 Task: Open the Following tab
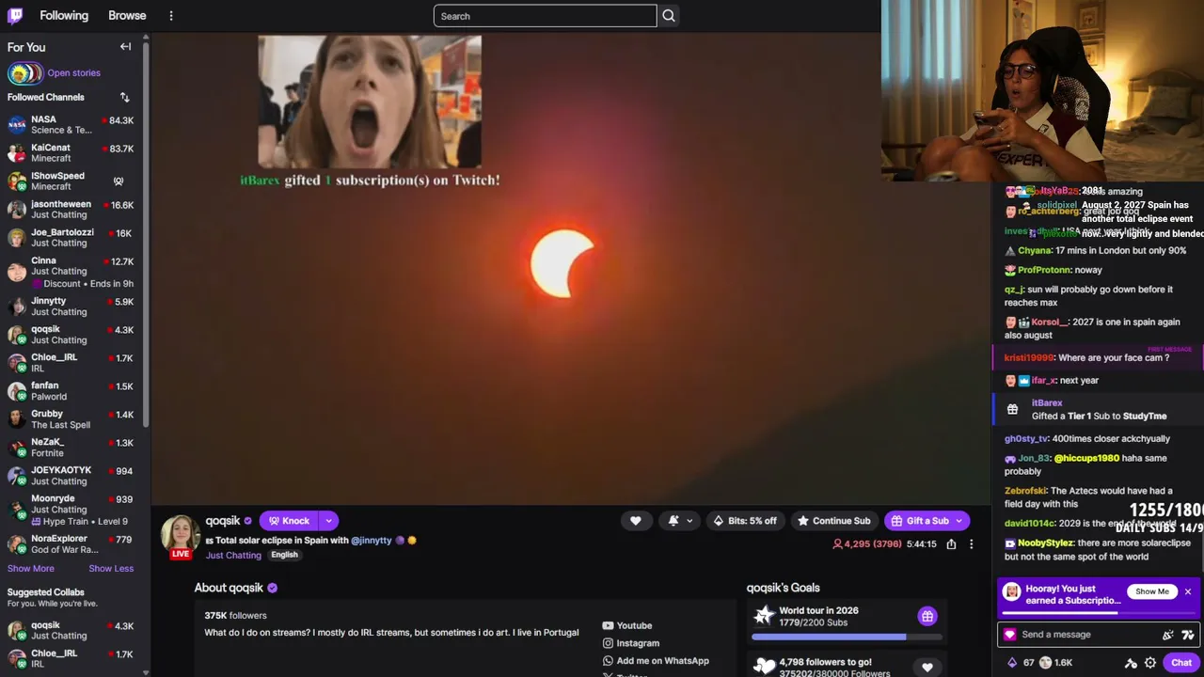click(x=64, y=16)
